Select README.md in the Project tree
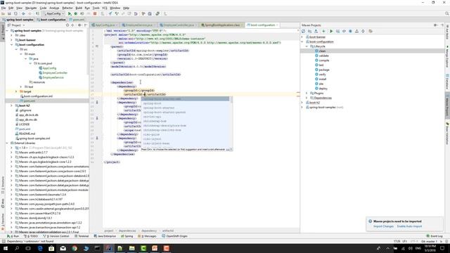Viewport: 450px width, 253px height. (27, 134)
